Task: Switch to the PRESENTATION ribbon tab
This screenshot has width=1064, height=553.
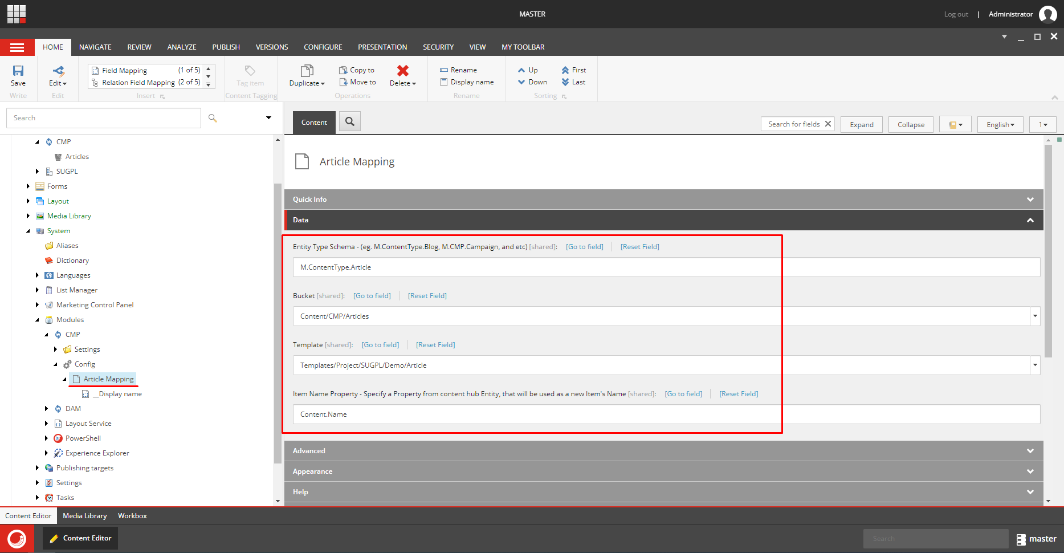Action: [382, 47]
